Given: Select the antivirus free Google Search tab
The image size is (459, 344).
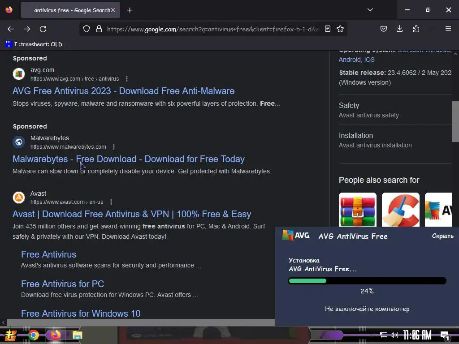Looking at the screenshot, I should pyautogui.click(x=70, y=10).
